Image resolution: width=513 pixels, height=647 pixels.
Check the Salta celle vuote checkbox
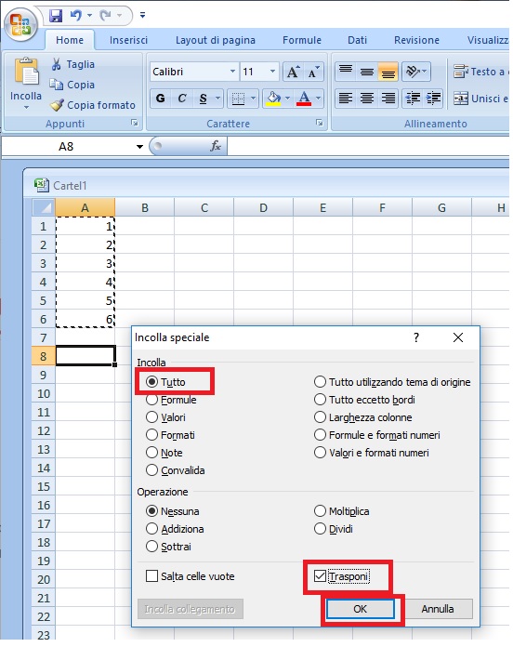tap(151, 576)
